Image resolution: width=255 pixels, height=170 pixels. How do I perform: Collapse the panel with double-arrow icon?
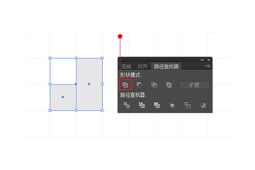click(202, 60)
